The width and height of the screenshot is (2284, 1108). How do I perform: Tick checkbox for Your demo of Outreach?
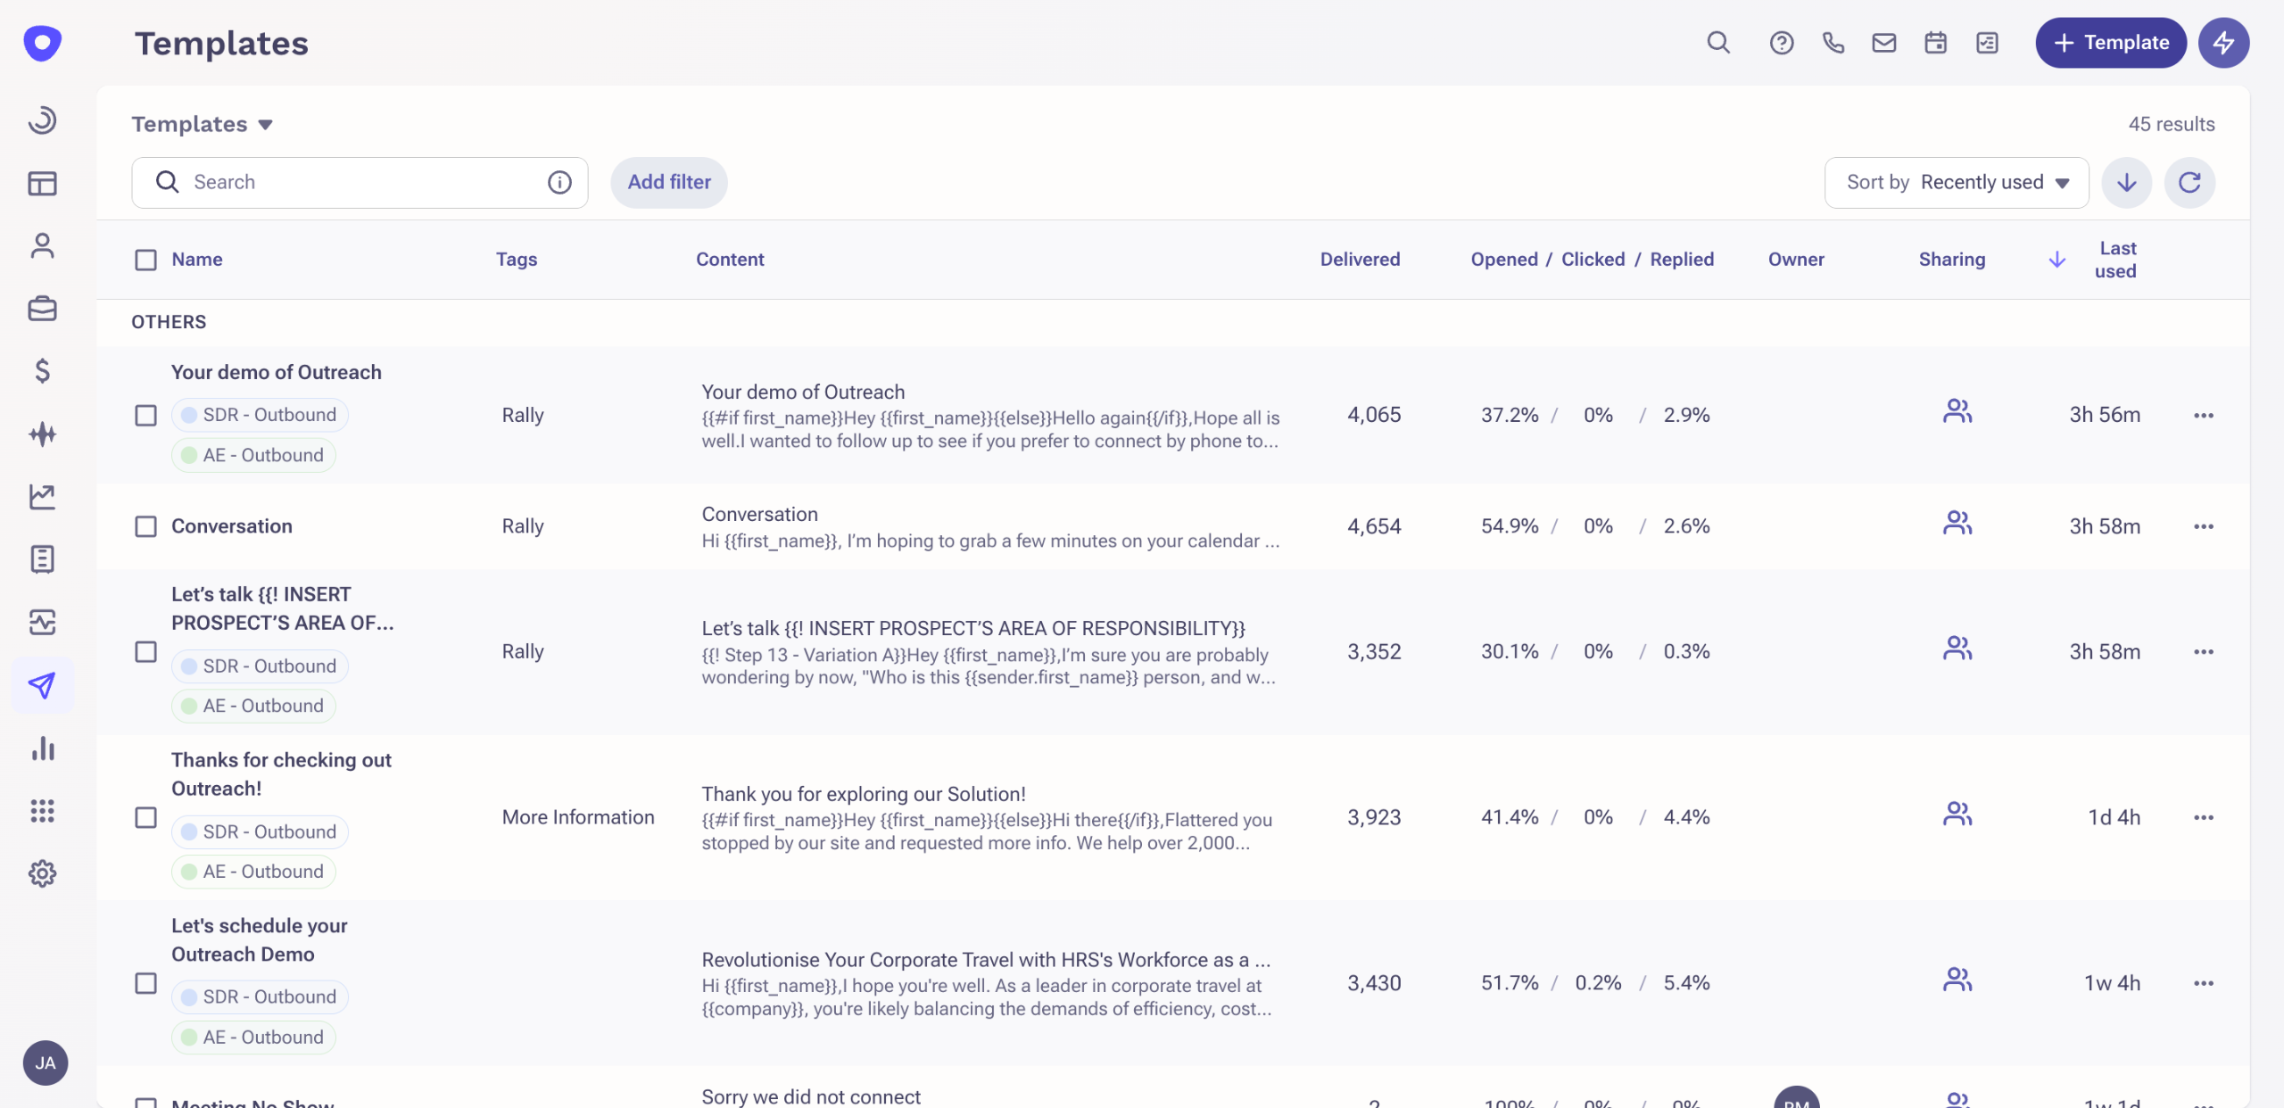pos(145,416)
